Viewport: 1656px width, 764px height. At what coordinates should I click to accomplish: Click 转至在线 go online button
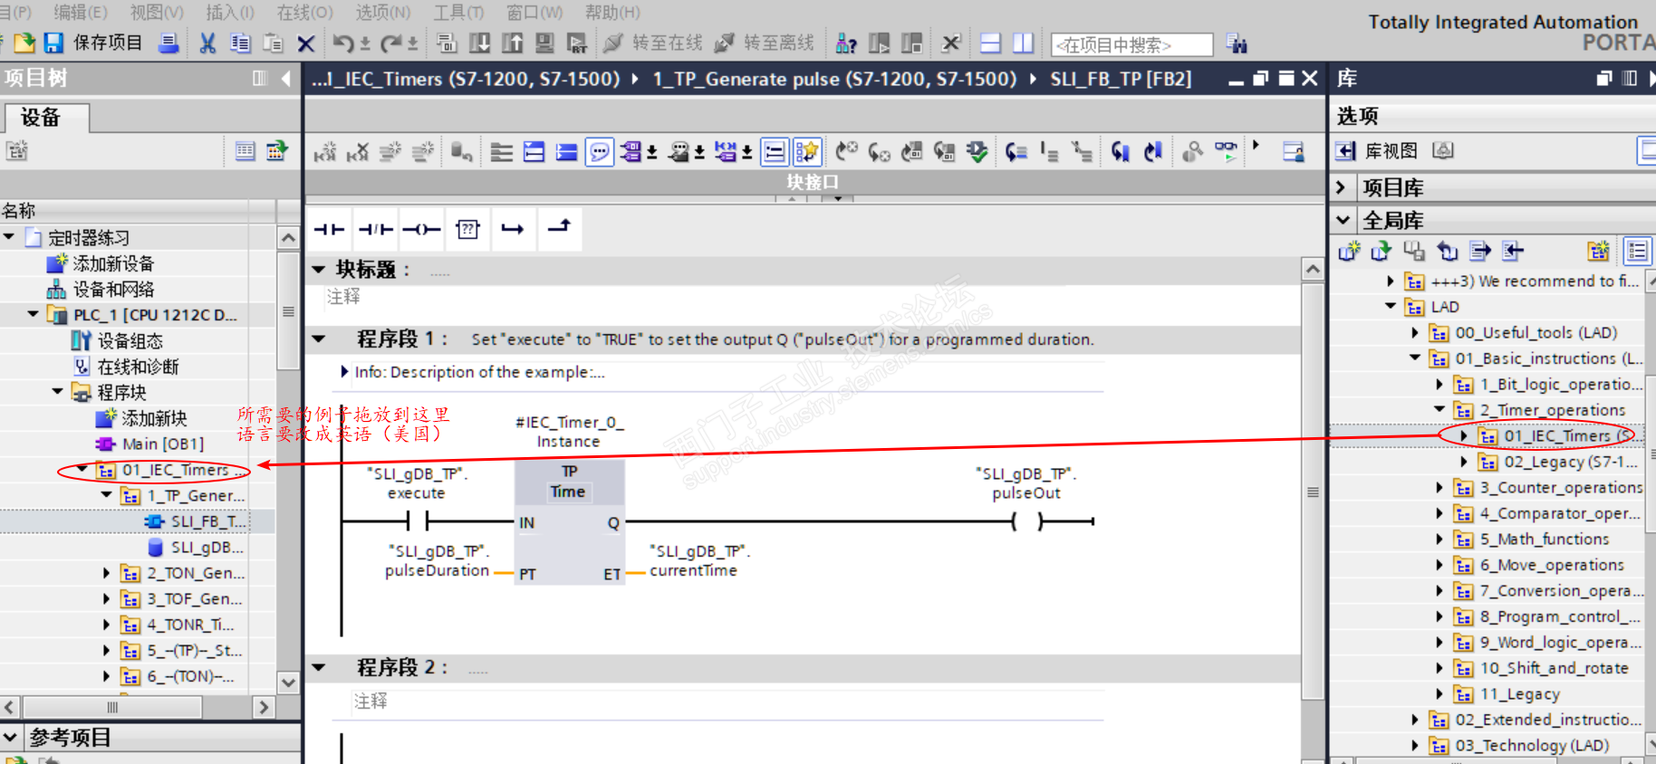[653, 43]
